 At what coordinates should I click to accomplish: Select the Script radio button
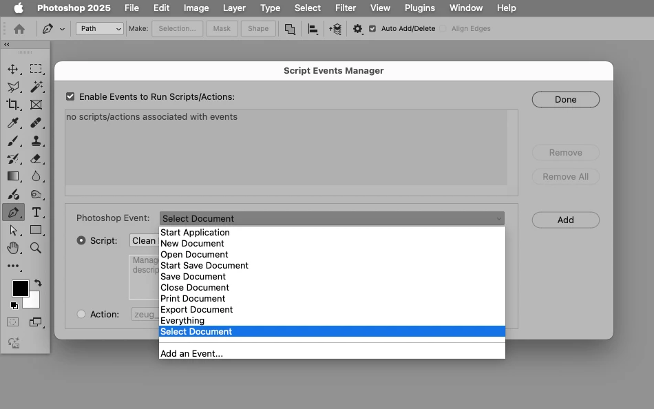(x=81, y=240)
